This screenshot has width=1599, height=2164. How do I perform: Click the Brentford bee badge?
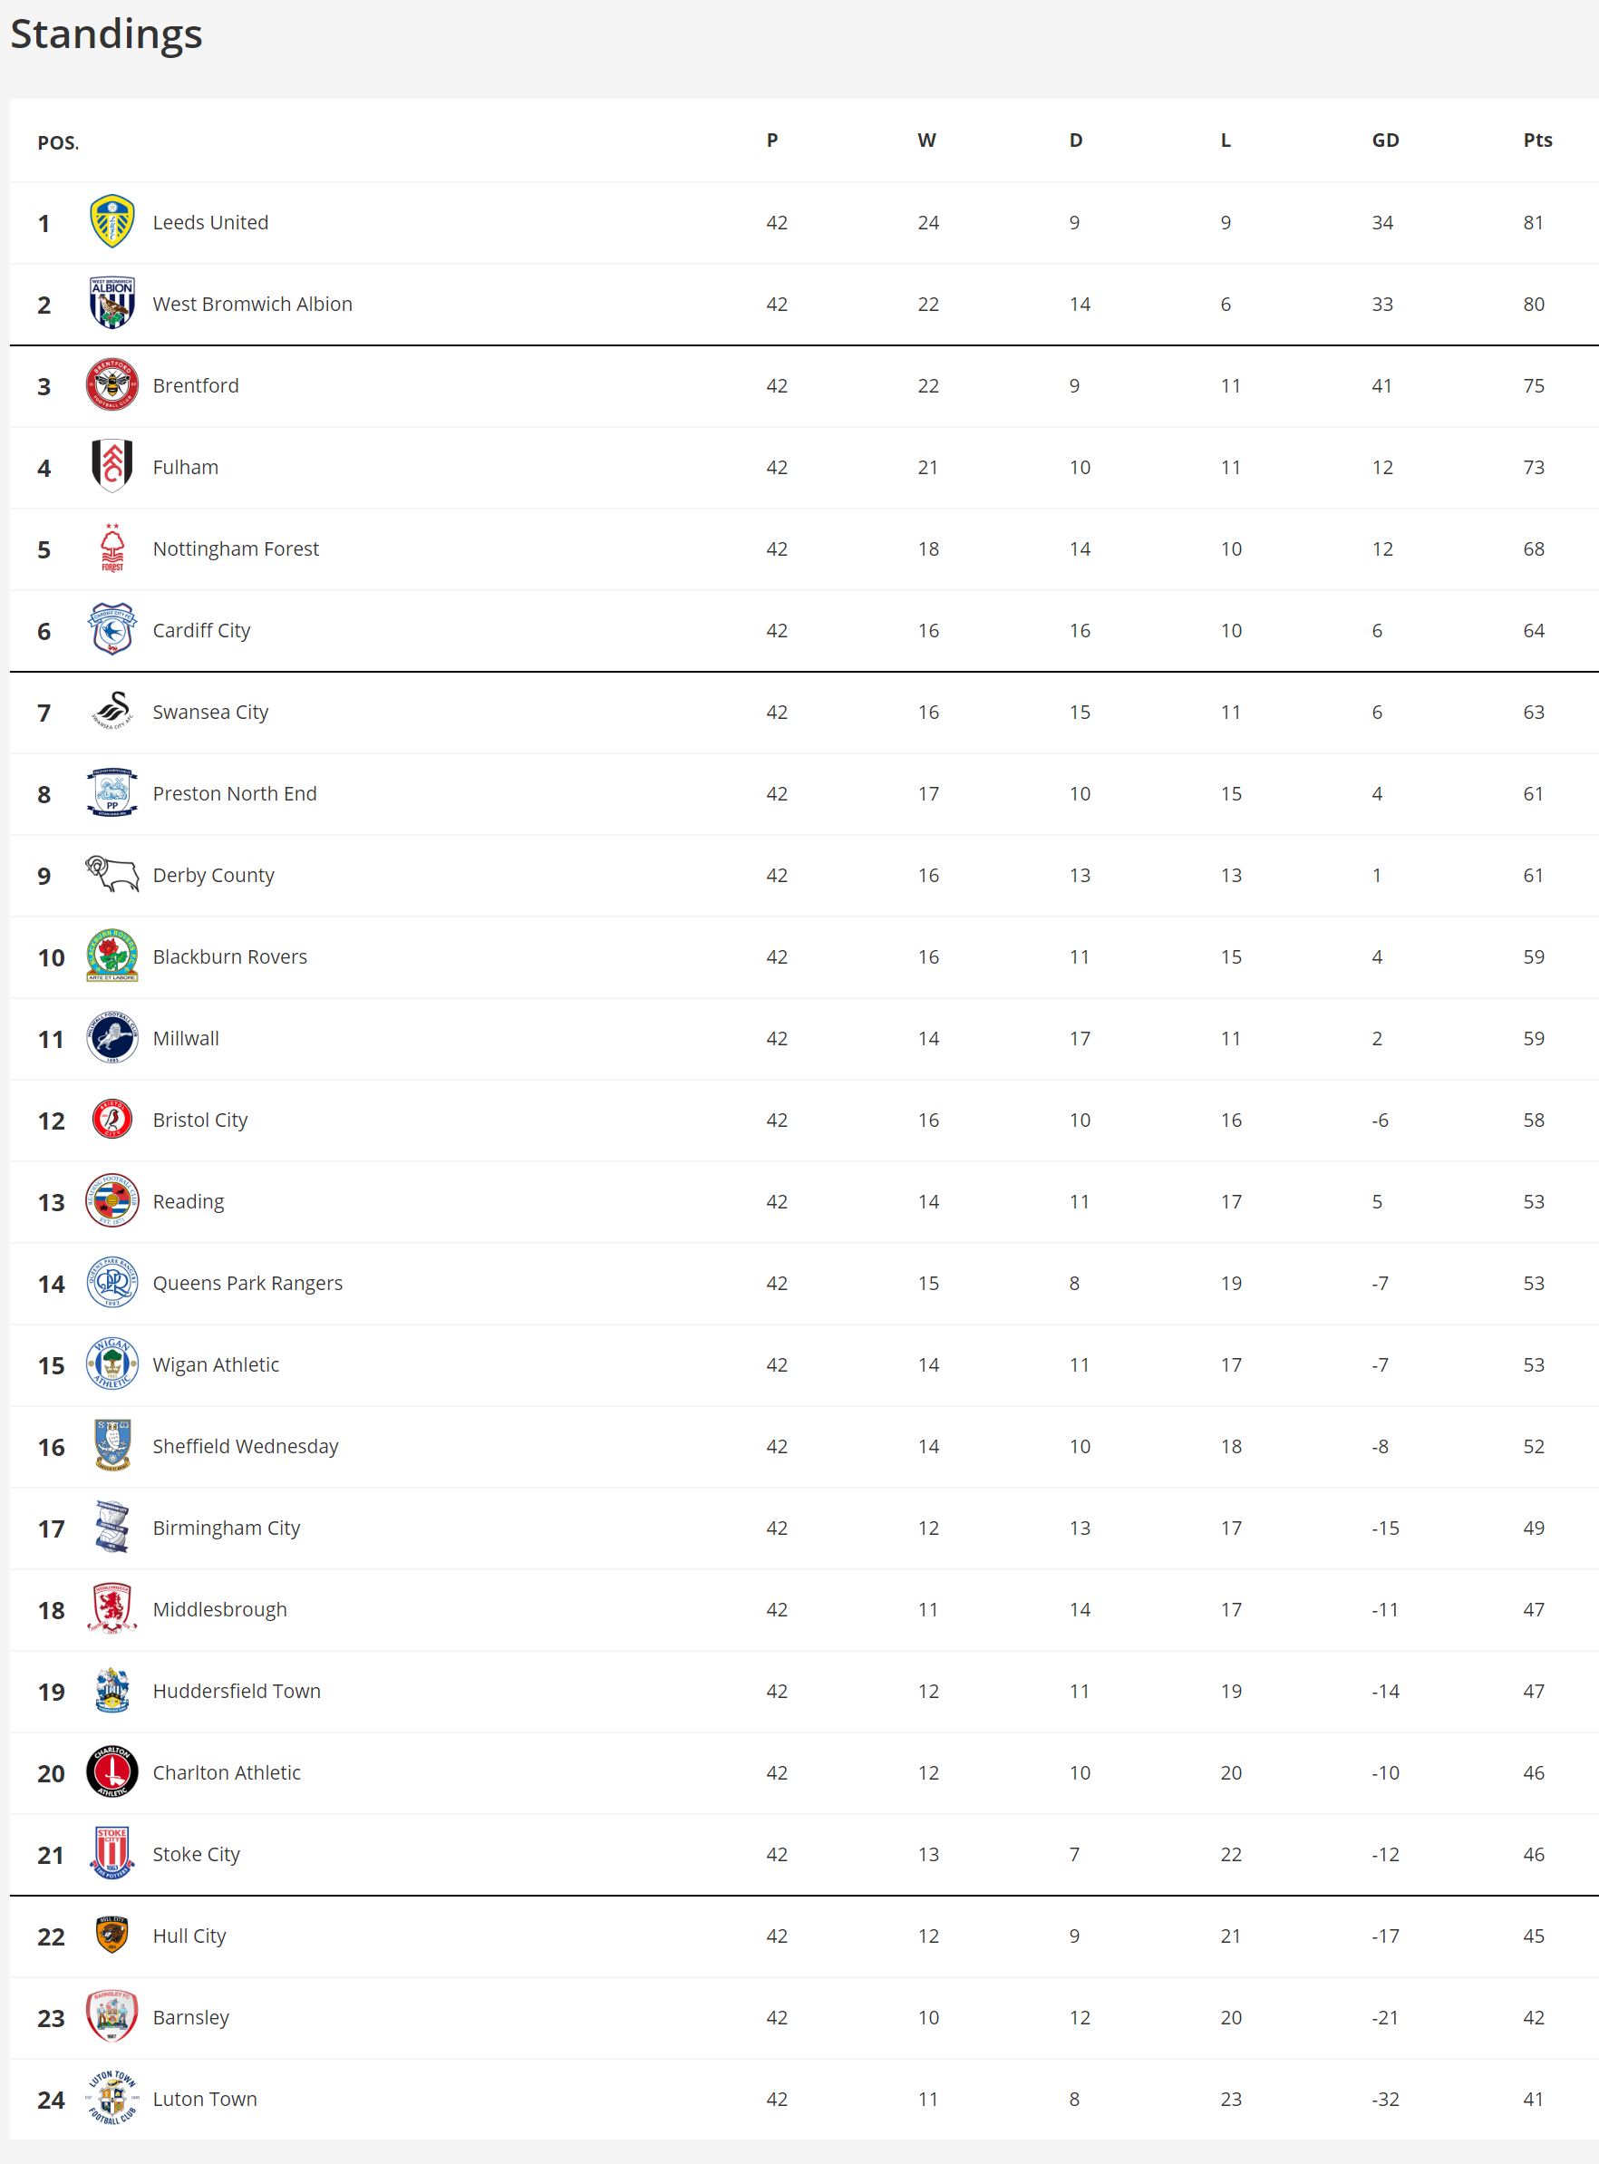[x=112, y=385]
